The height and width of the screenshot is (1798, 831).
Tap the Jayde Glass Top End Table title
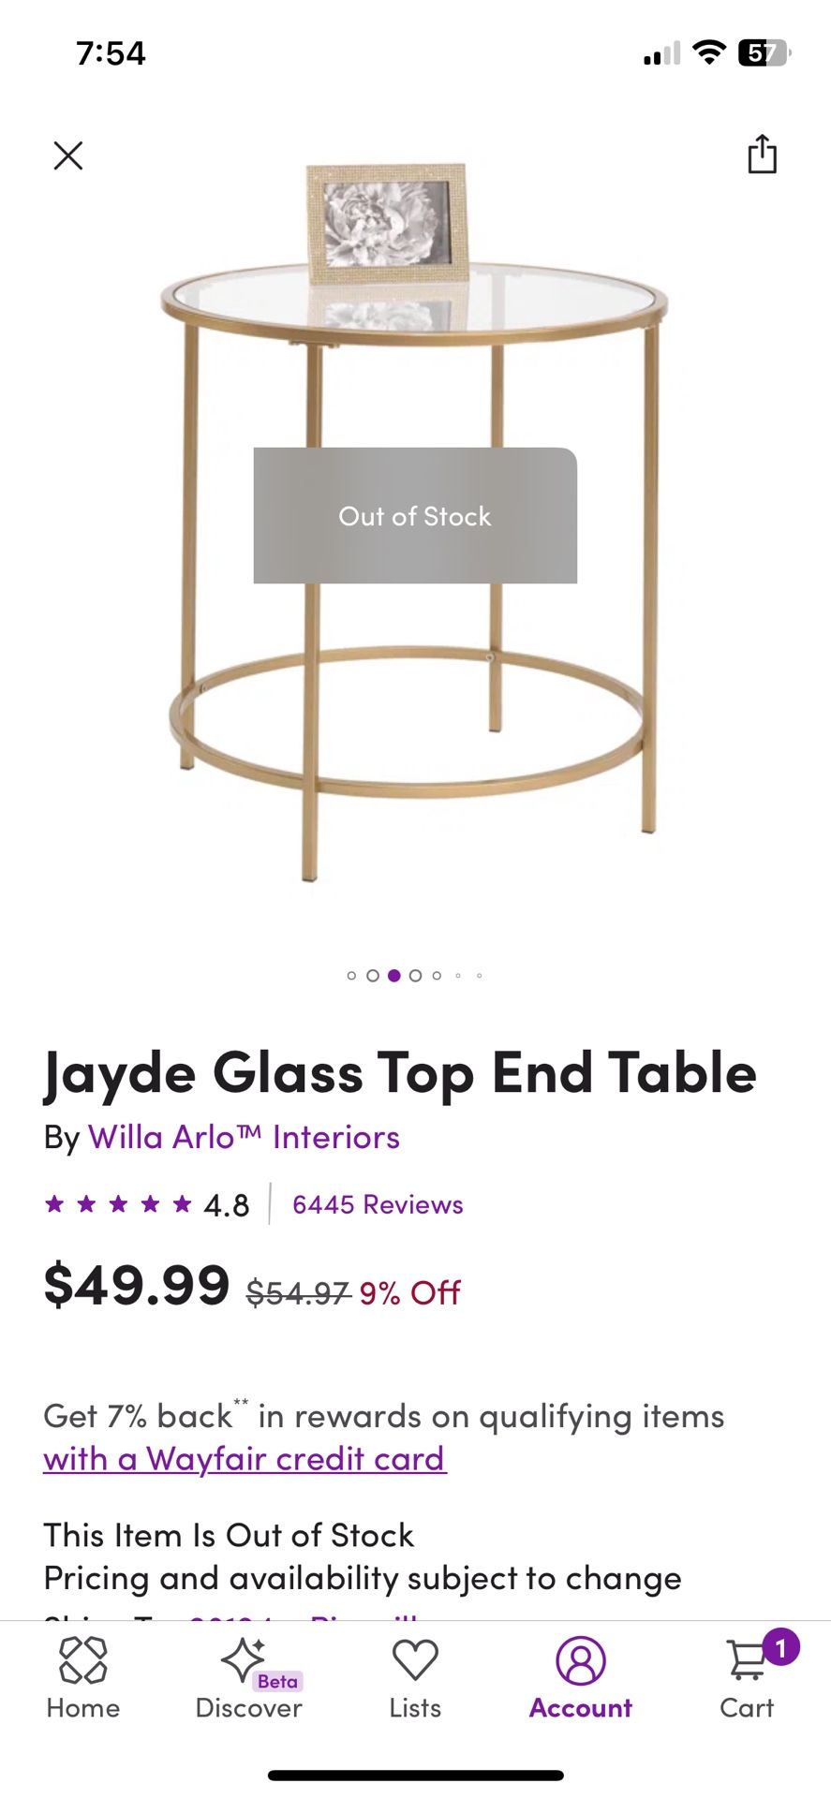coord(400,1073)
